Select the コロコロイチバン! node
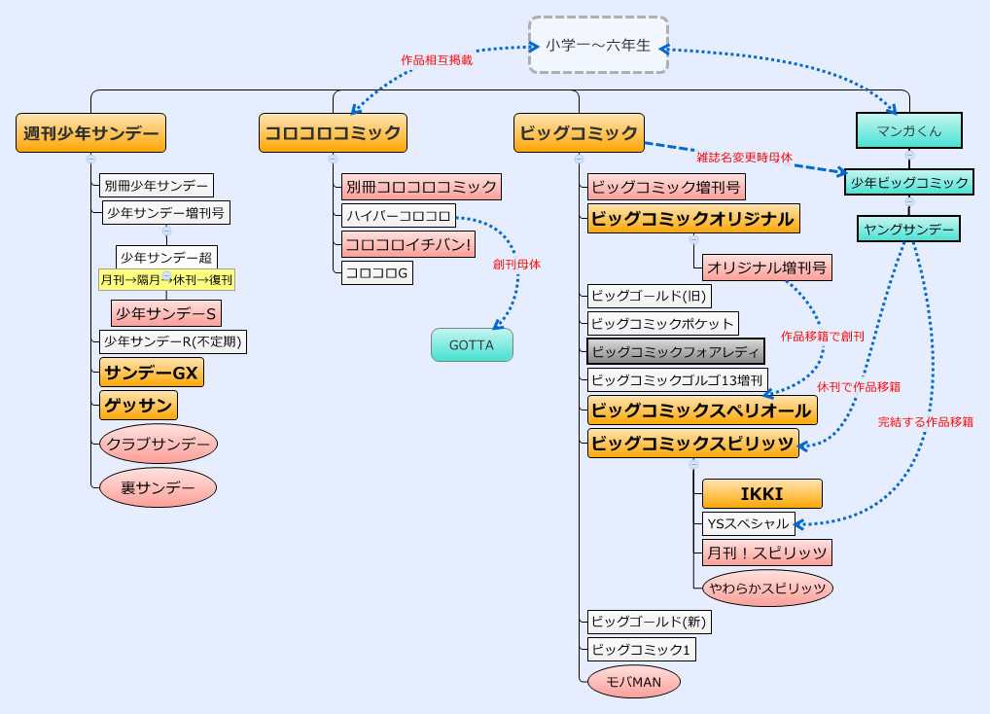Screen dimensions: 990x714 coord(407,244)
